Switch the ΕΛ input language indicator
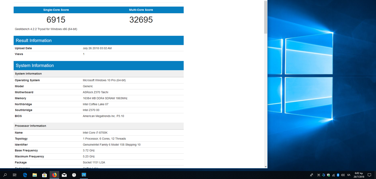 click(x=349, y=175)
